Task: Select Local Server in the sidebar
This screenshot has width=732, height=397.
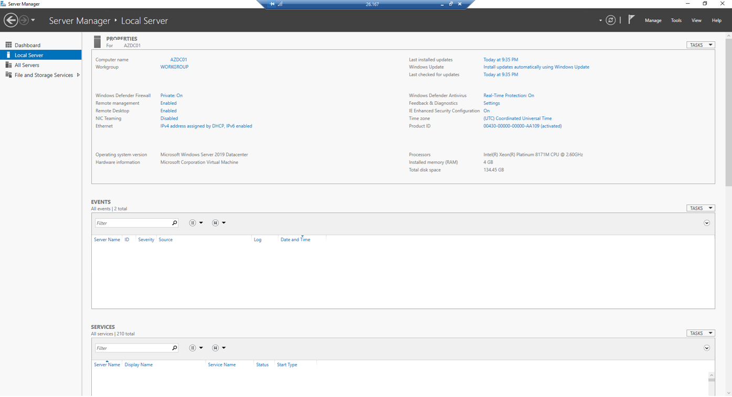Action: point(41,55)
